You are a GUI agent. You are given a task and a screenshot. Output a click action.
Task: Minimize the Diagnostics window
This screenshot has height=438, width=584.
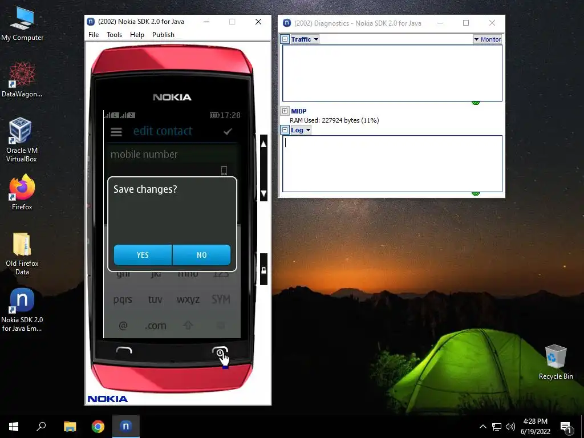440,23
